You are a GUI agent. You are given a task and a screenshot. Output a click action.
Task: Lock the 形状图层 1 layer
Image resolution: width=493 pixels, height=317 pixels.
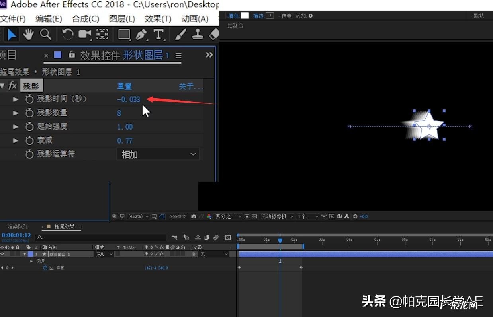click(18, 254)
